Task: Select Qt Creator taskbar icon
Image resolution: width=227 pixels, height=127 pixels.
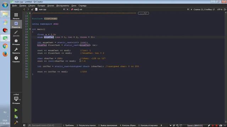Action: pyautogui.click(x=5, y=38)
